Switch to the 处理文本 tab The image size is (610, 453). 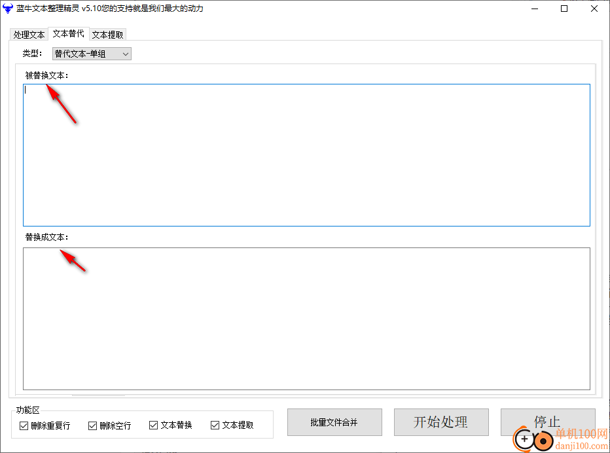tap(29, 35)
